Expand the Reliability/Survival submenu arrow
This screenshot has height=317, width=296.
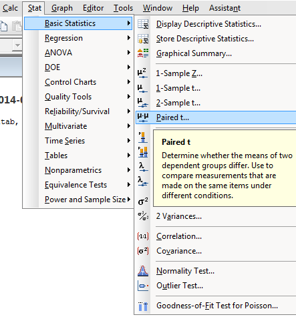(x=129, y=111)
